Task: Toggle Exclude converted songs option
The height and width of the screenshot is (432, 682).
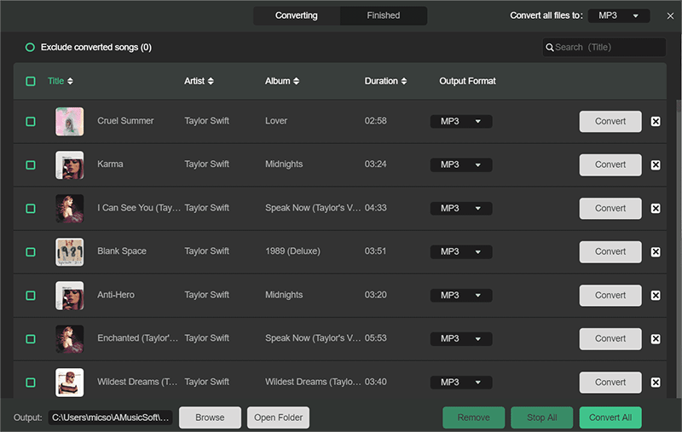Action: tap(30, 47)
